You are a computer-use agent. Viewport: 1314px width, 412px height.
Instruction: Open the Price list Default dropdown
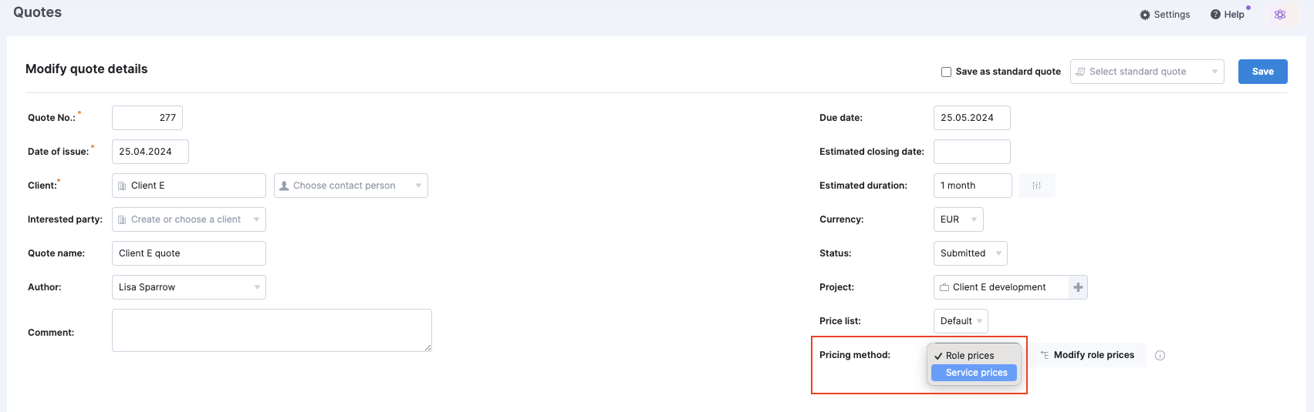coord(961,321)
